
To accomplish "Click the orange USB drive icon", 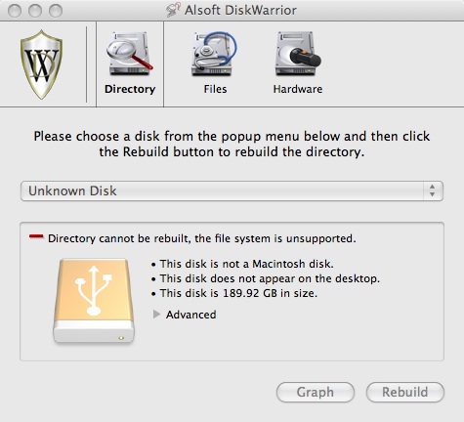I will click(x=94, y=301).
